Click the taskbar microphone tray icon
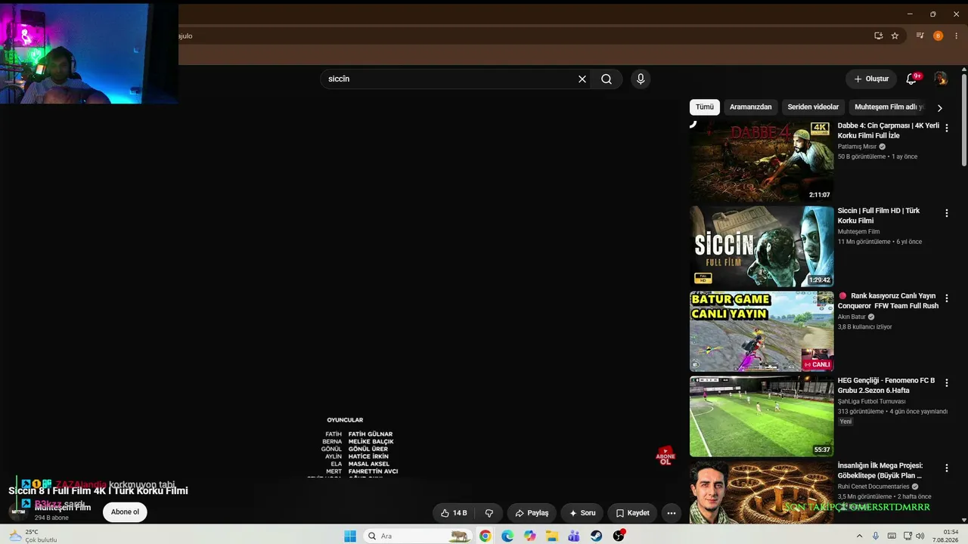This screenshot has width=968, height=544. click(876, 536)
